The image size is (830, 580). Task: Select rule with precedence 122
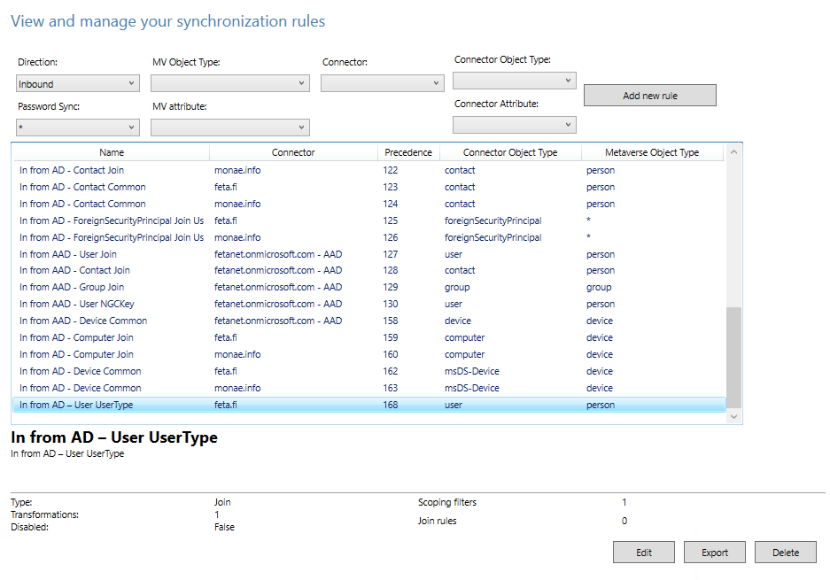[391, 170]
